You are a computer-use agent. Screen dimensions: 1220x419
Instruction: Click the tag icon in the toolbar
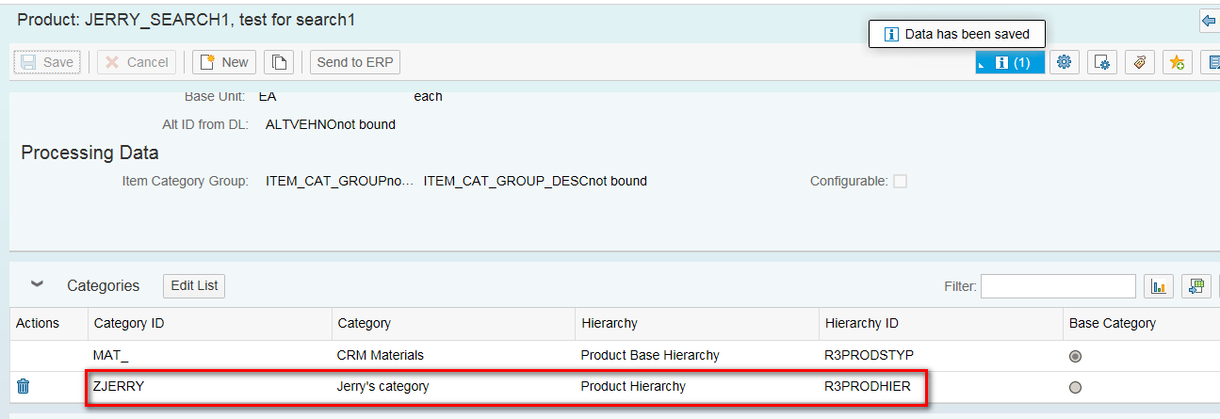pos(1140,62)
